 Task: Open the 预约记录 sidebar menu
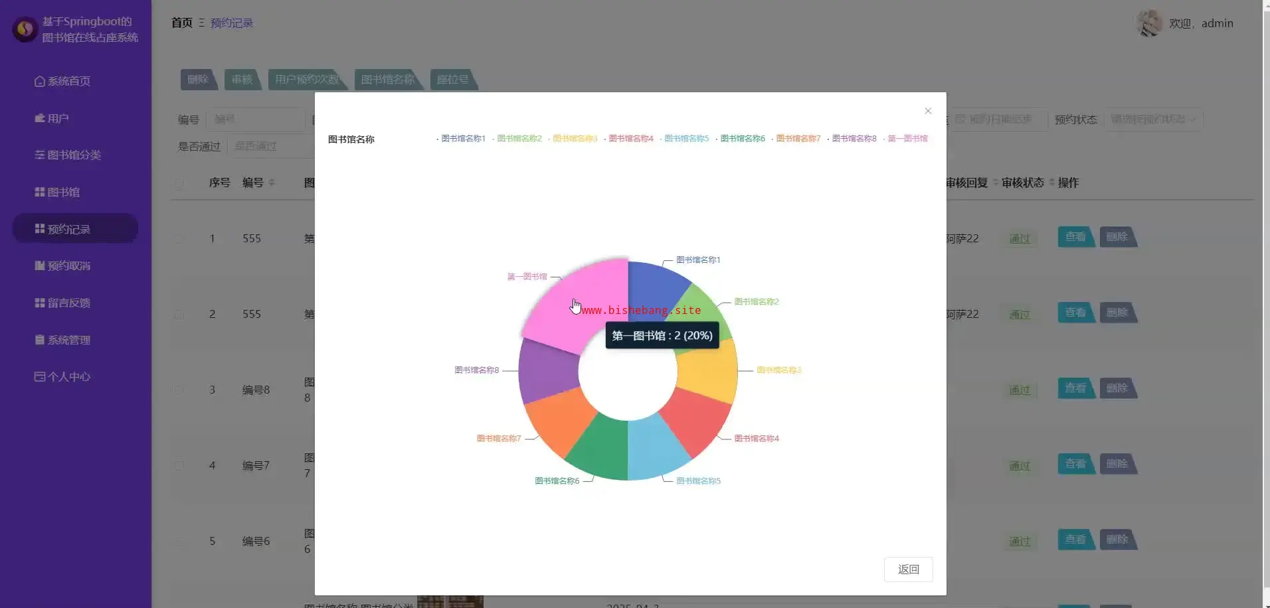pyautogui.click(x=75, y=228)
